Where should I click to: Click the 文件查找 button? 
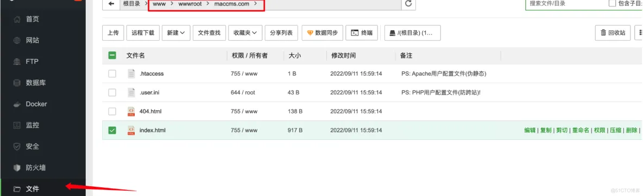click(x=209, y=33)
